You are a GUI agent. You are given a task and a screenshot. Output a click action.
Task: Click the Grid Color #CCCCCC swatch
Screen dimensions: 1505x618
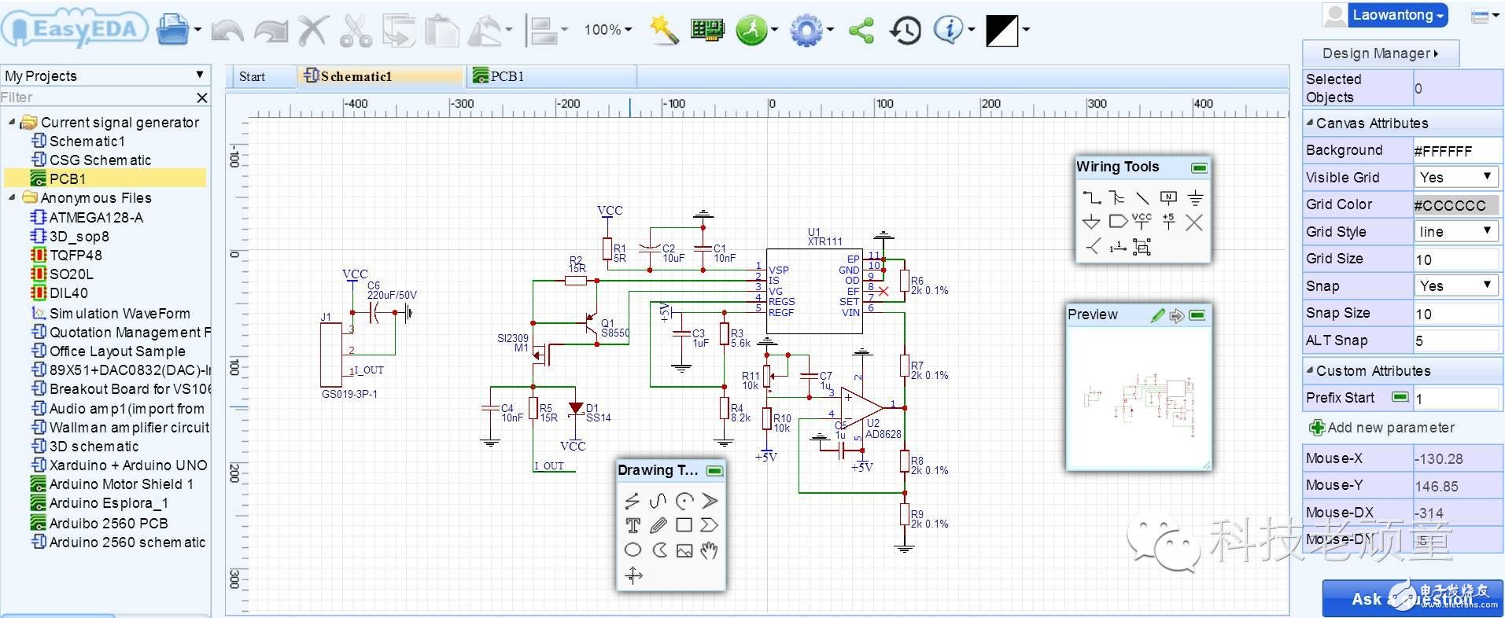(1455, 204)
